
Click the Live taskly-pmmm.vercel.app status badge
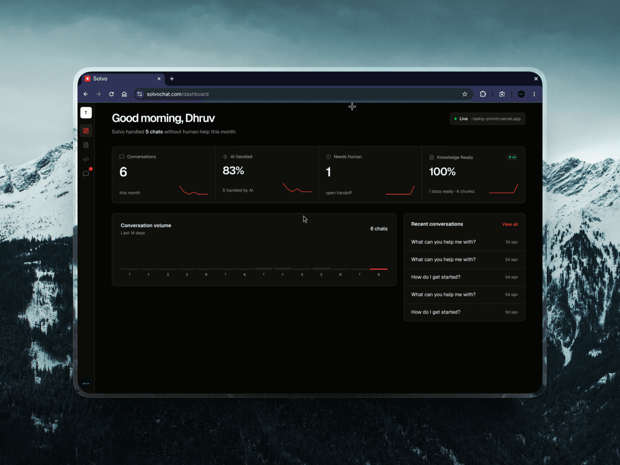click(487, 119)
